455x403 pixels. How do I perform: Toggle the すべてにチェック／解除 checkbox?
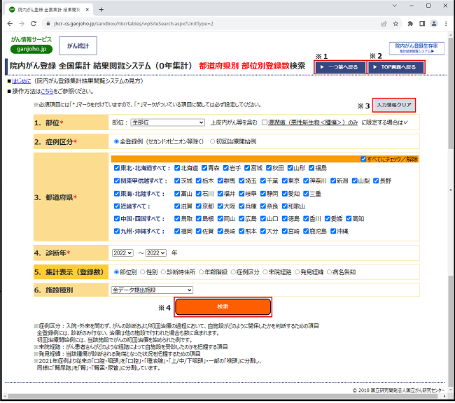pos(363,160)
